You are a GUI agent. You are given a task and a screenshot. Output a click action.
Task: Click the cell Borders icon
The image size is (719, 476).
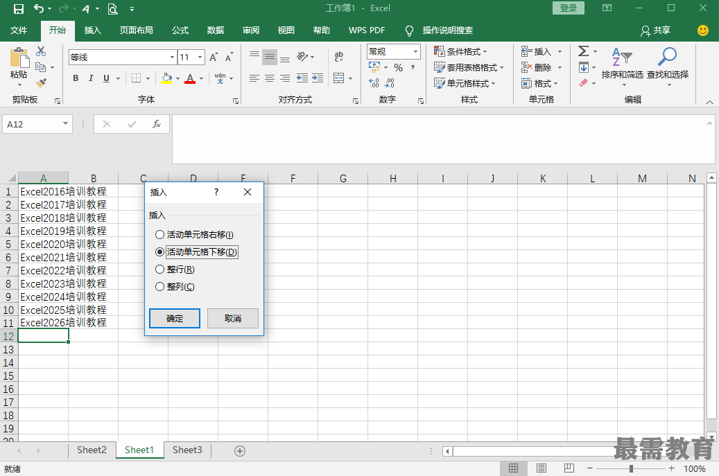[136, 78]
